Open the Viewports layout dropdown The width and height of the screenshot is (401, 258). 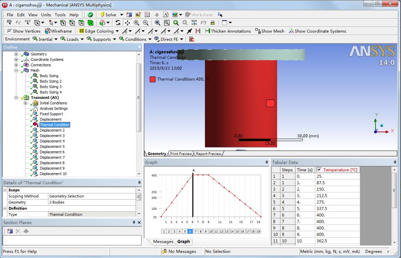[230, 23]
